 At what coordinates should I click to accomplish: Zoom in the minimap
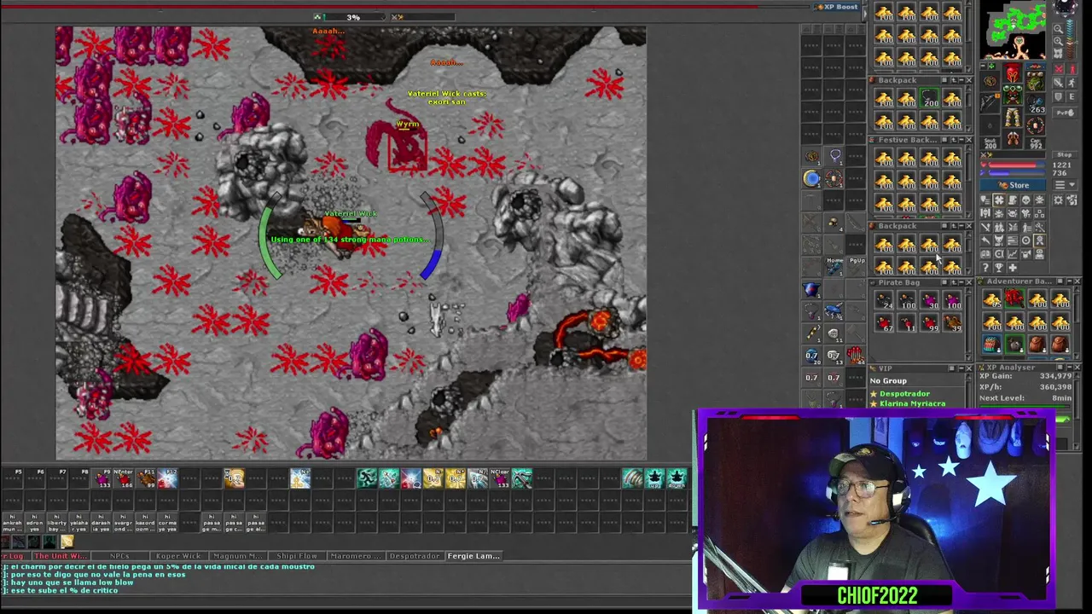click(1059, 41)
